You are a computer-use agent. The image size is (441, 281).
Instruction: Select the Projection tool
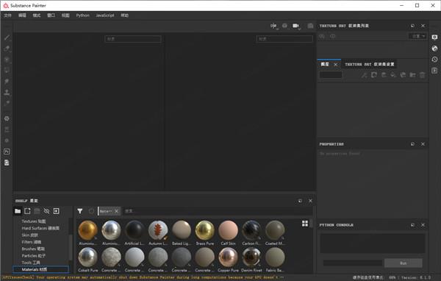tap(7, 60)
